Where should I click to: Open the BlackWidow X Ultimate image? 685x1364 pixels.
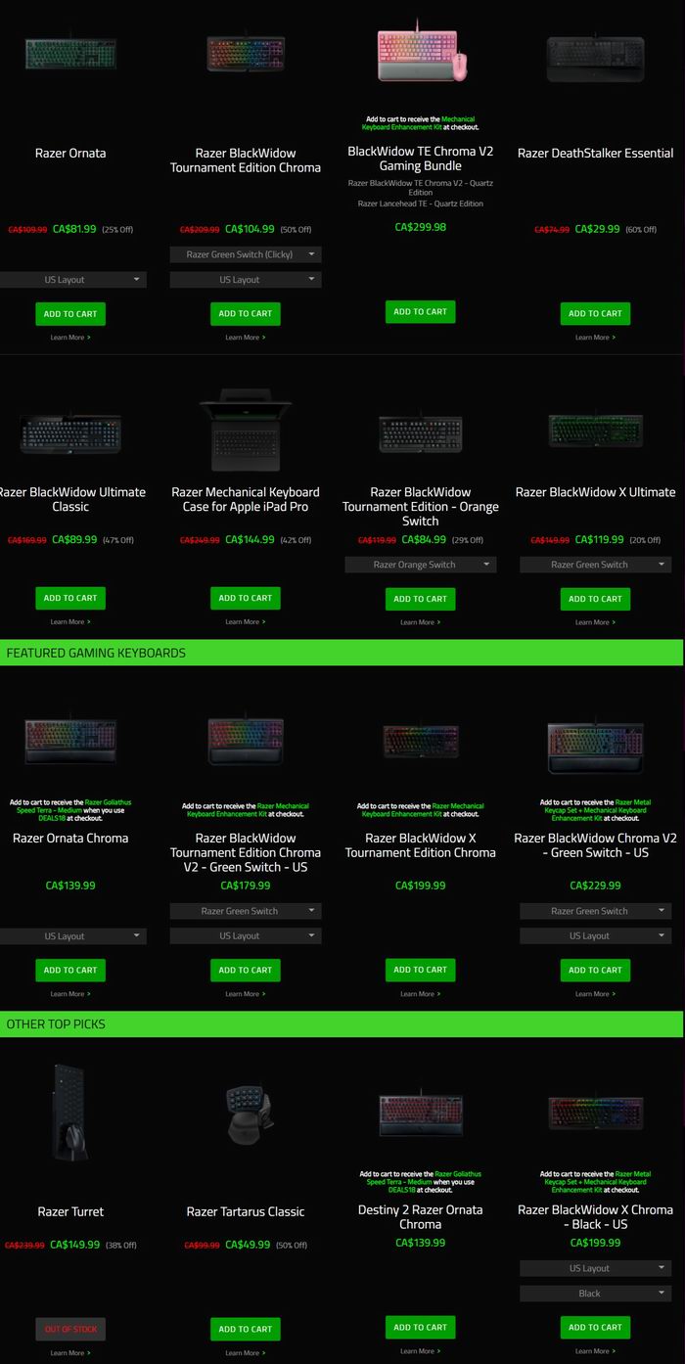tap(595, 428)
